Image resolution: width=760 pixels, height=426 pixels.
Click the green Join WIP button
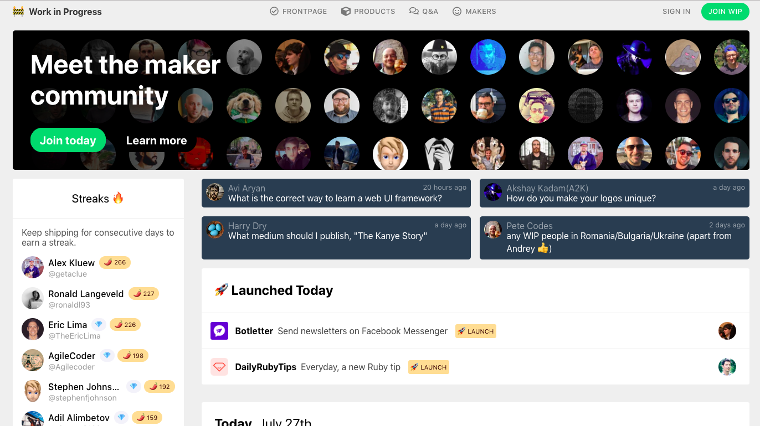(x=725, y=12)
